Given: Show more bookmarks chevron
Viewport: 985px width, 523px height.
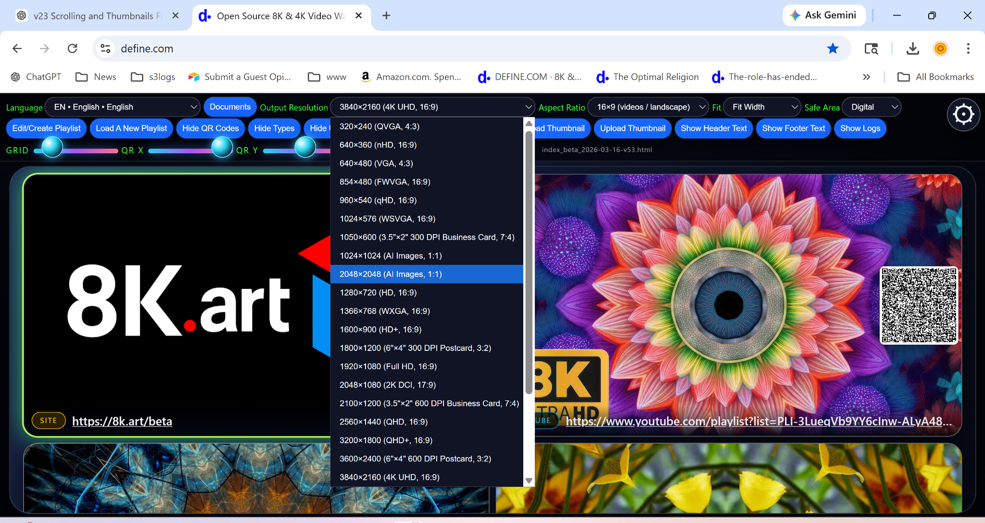Looking at the screenshot, I should click(867, 77).
